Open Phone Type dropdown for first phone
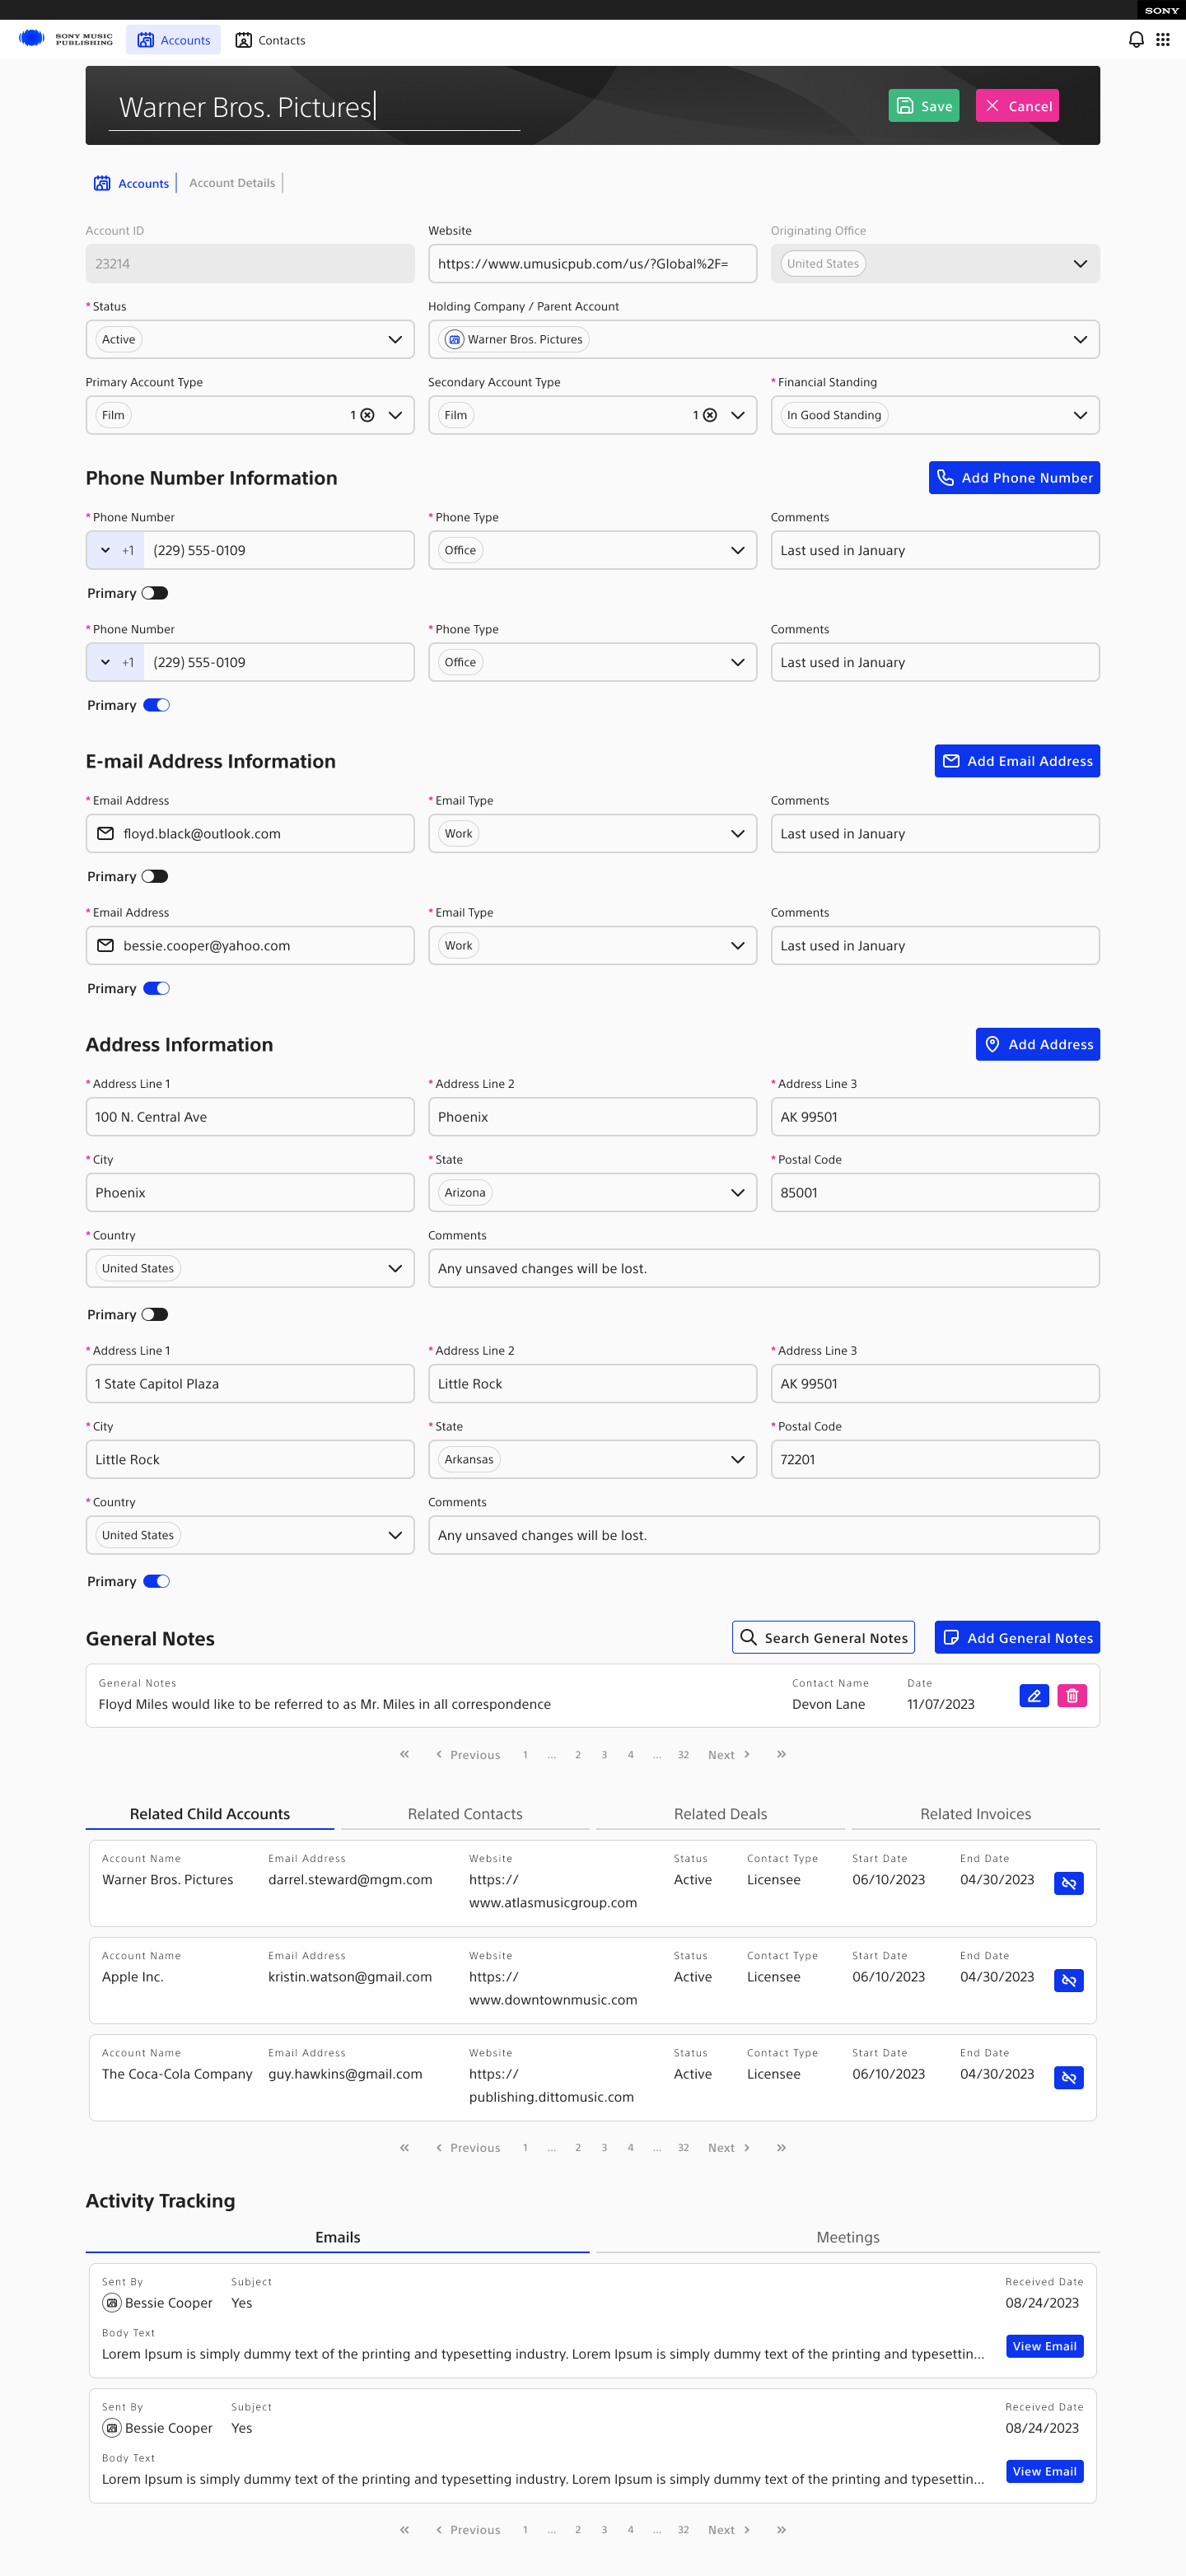Viewport: 1186px width, 2576px height. click(592, 550)
